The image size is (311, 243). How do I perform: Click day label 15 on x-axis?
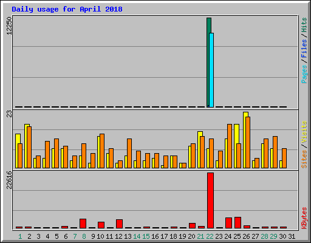[x=146, y=236]
